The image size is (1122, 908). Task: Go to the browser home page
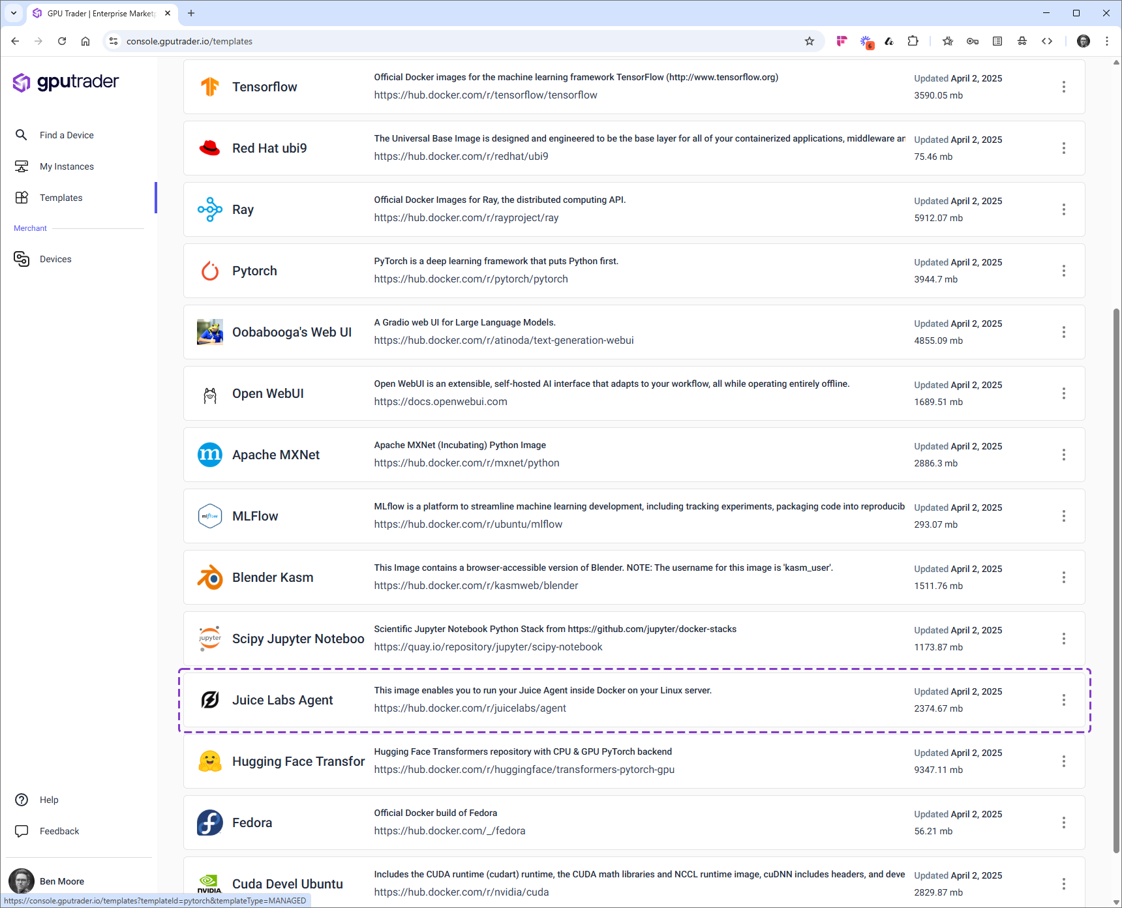(x=85, y=41)
